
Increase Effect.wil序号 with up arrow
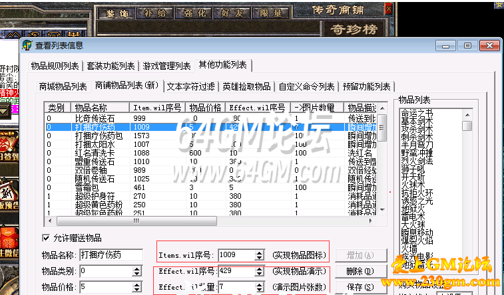pyautogui.click(x=260, y=268)
